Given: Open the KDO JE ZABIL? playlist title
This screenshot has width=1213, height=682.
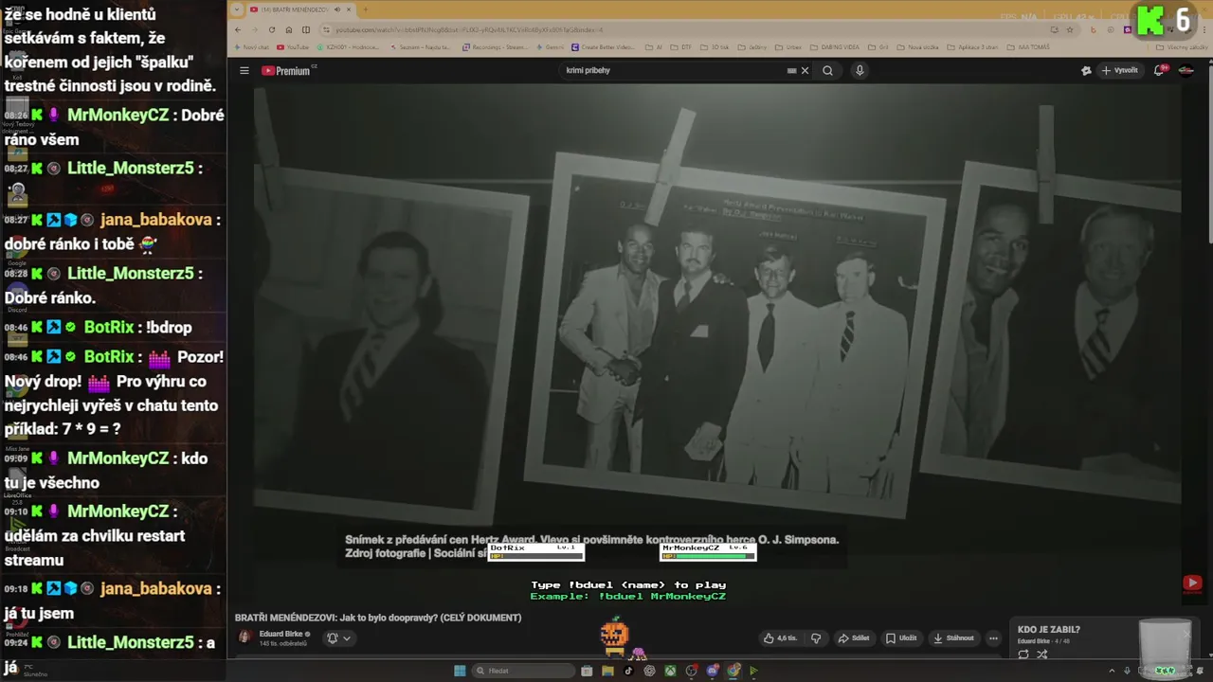Looking at the screenshot, I should 1048,630.
